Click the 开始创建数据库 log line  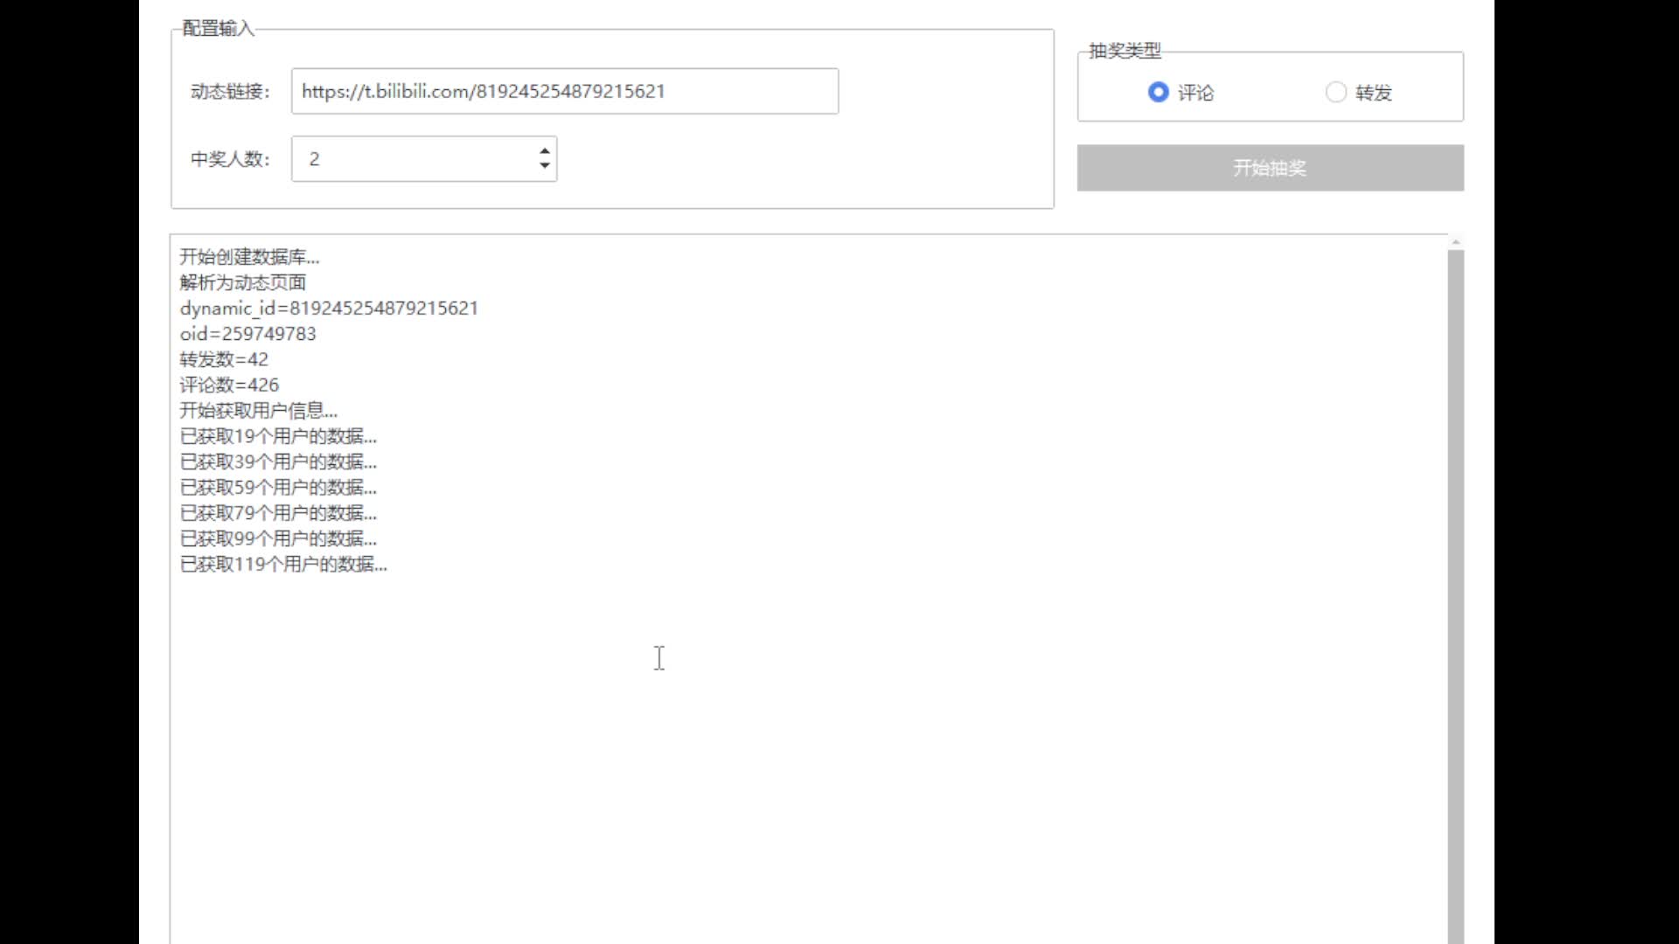point(249,257)
